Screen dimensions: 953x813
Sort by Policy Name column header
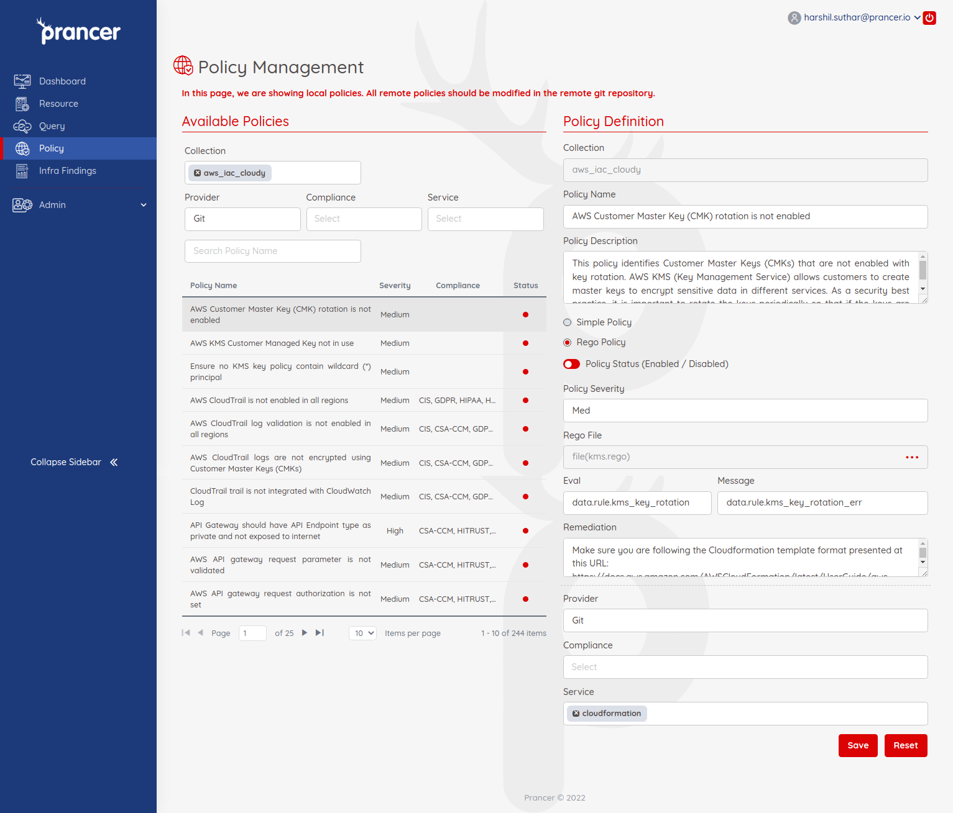click(214, 286)
